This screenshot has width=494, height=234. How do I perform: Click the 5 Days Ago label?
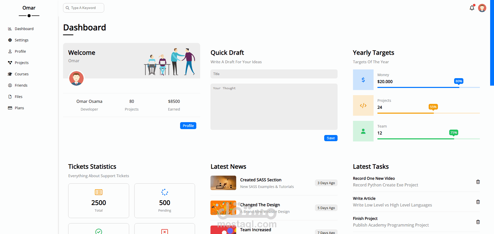click(326, 208)
